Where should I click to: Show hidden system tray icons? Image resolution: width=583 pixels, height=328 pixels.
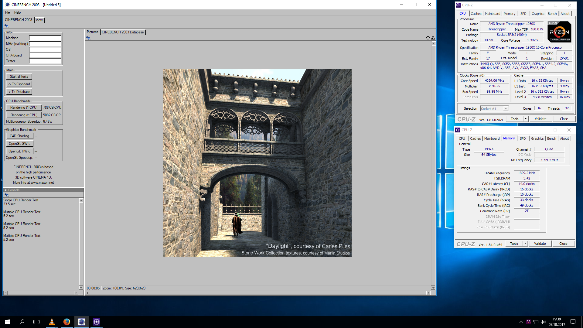[521, 322]
